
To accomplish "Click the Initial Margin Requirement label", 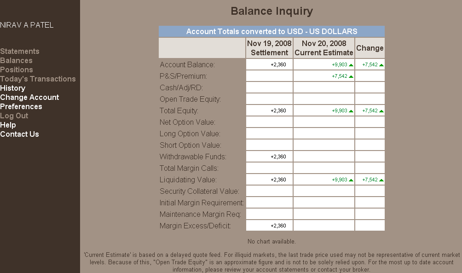I will pos(202,203).
